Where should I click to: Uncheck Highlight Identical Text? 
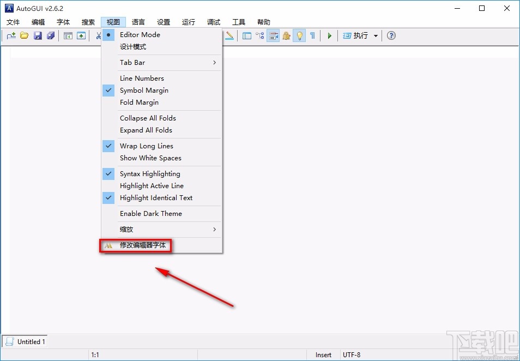pyautogui.click(x=162, y=198)
